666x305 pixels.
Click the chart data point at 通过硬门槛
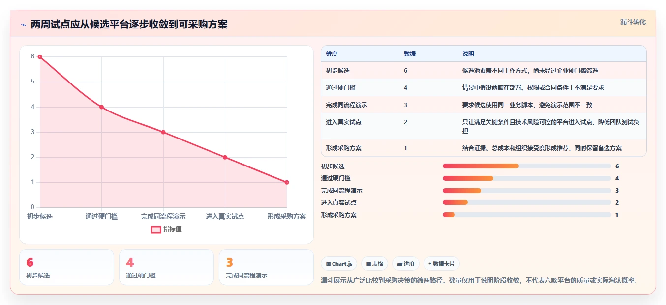pos(101,107)
